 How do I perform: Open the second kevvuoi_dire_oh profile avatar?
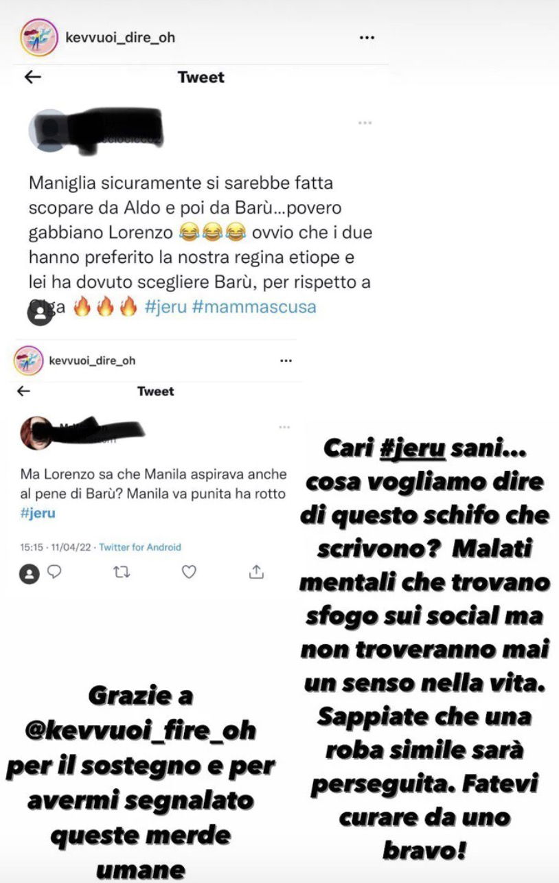pyautogui.click(x=27, y=360)
